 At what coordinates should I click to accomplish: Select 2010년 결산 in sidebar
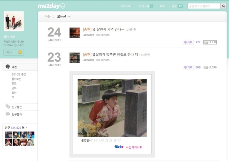[x=19, y=74]
